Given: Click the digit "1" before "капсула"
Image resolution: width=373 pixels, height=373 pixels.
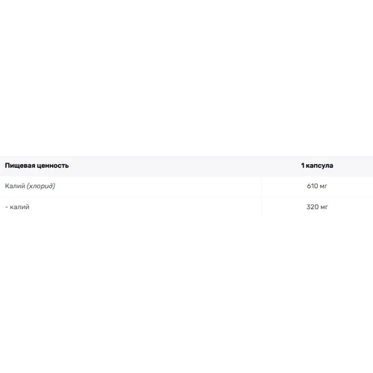Looking at the screenshot, I should 303,166.
